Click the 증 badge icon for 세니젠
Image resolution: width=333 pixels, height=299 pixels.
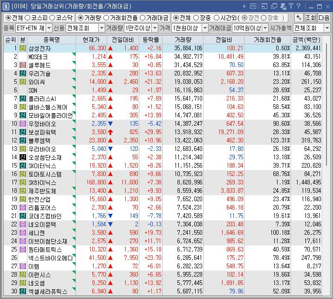(x=23, y=233)
